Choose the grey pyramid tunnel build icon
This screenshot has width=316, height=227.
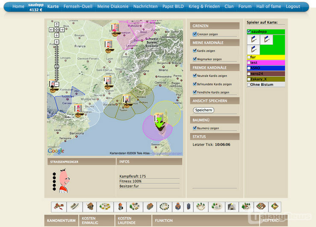click(232, 207)
